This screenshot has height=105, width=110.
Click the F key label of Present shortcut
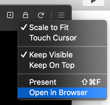tap(98, 82)
